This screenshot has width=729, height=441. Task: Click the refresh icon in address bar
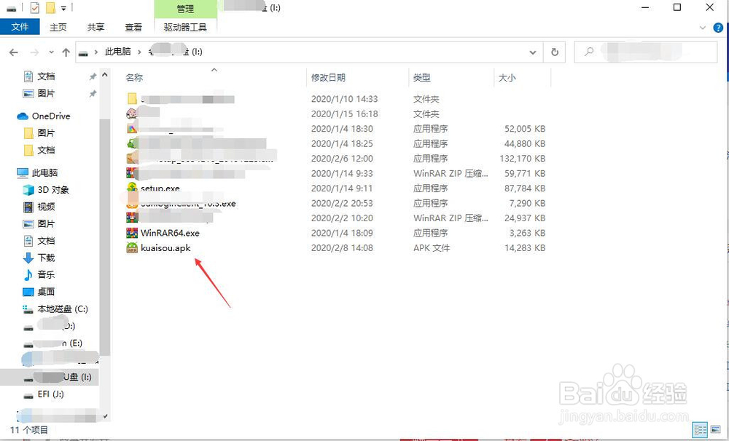click(x=554, y=52)
